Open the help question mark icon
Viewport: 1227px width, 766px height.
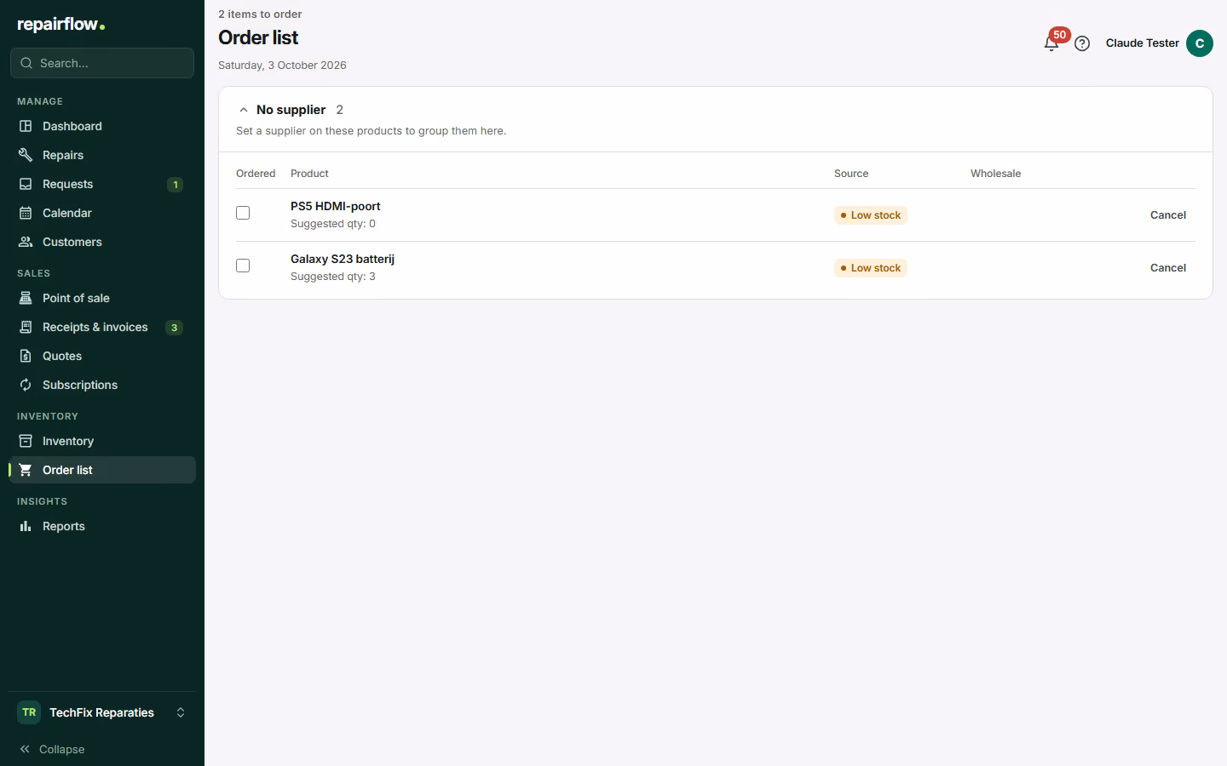(x=1082, y=43)
